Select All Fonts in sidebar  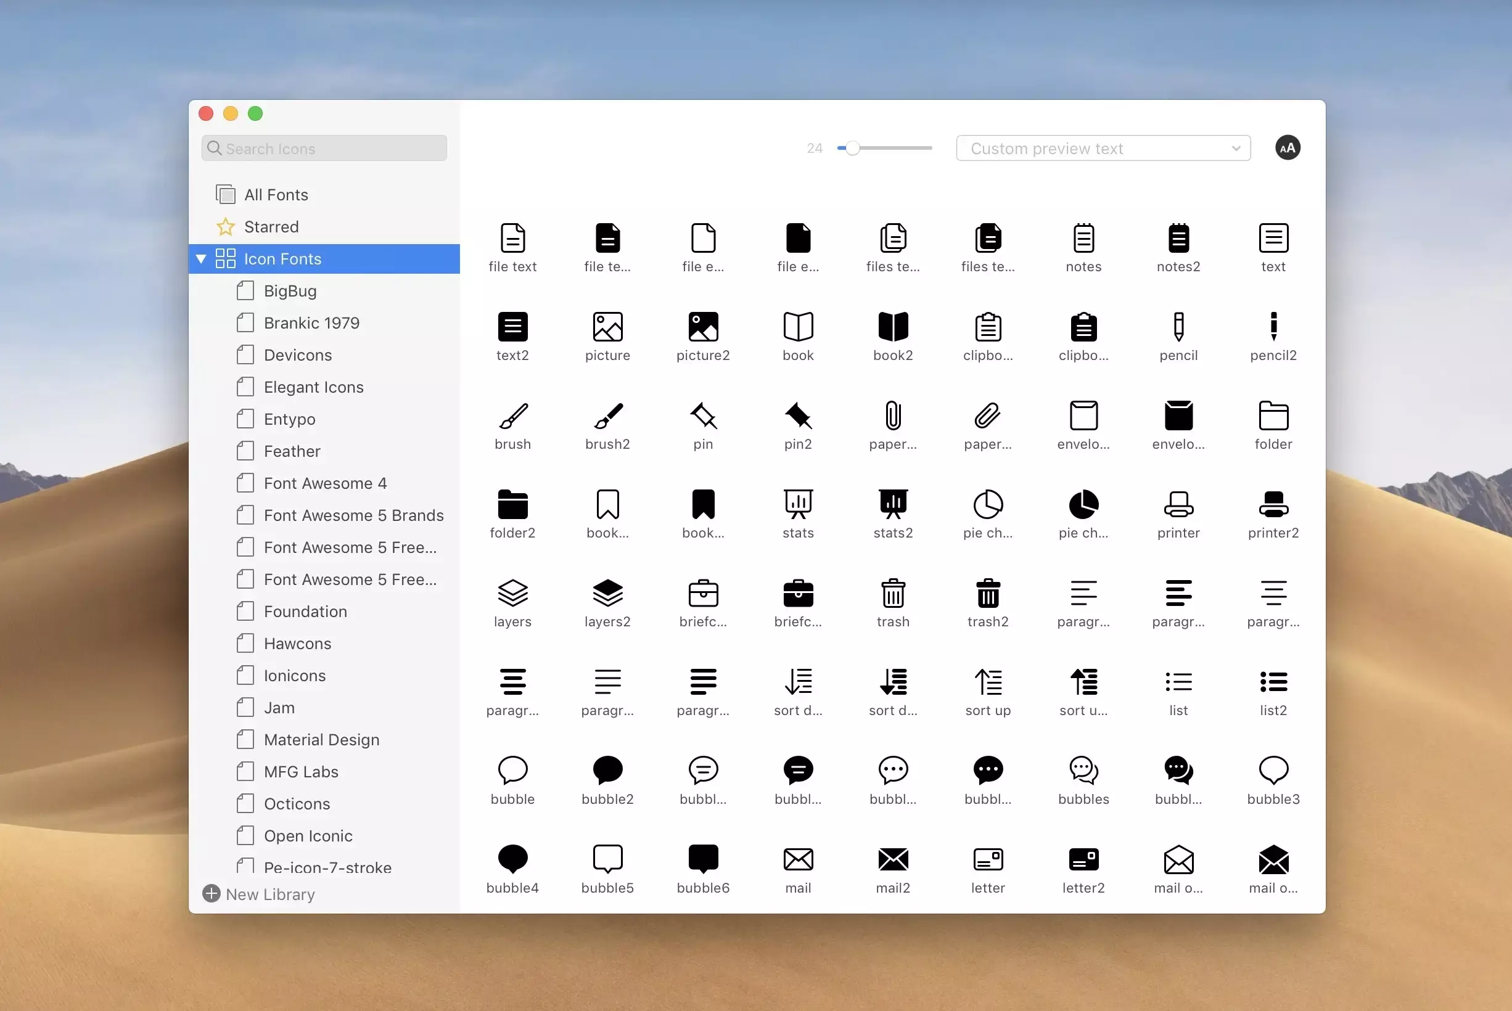pyautogui.click(x=275, y=195)
